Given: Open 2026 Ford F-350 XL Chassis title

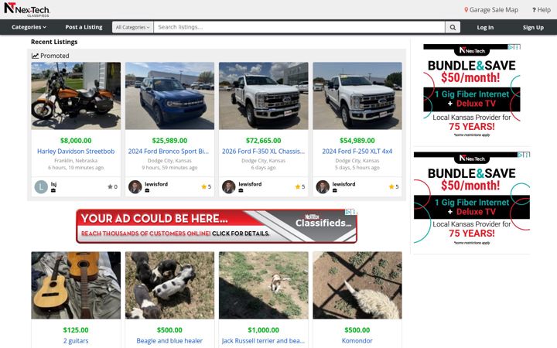Looking at the screenshot, I should (x=263, y=152).
